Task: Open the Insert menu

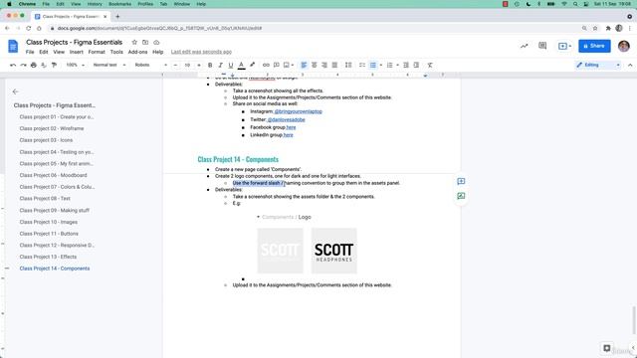Action: 76,52
